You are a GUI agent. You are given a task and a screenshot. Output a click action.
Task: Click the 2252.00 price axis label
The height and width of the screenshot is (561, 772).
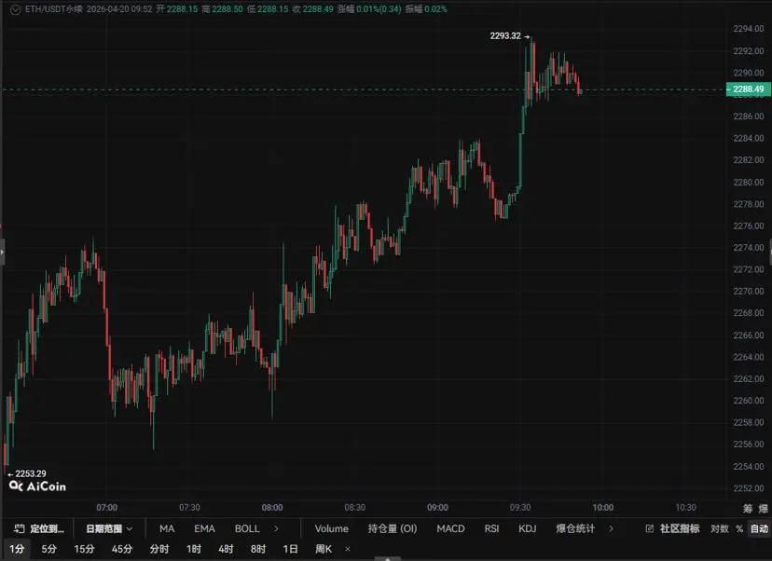(749, 488)
